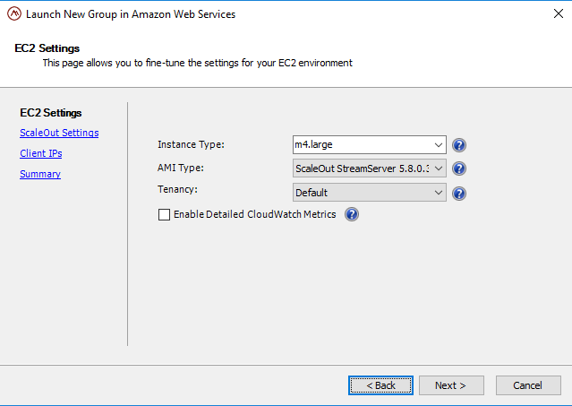Click the m4.large instance type field
The width and height of the screenshot is (572, 406).
tap(369, 144)
